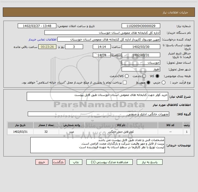Click the واحد شمارش column header

pos(71,125)
